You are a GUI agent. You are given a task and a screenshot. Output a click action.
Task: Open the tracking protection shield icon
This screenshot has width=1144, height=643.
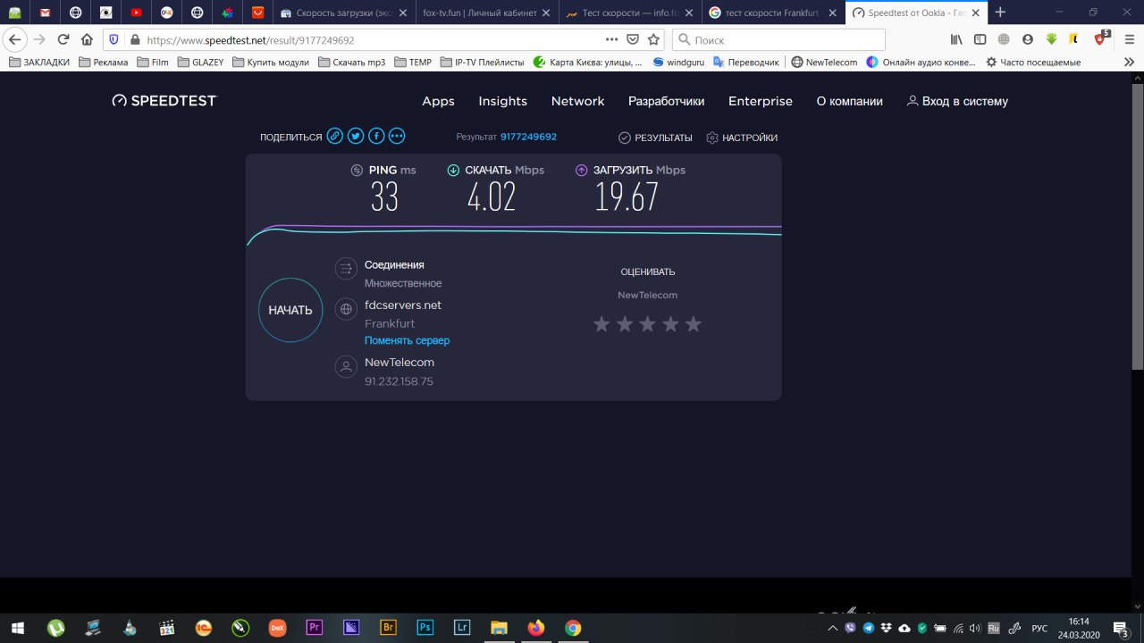114,39
